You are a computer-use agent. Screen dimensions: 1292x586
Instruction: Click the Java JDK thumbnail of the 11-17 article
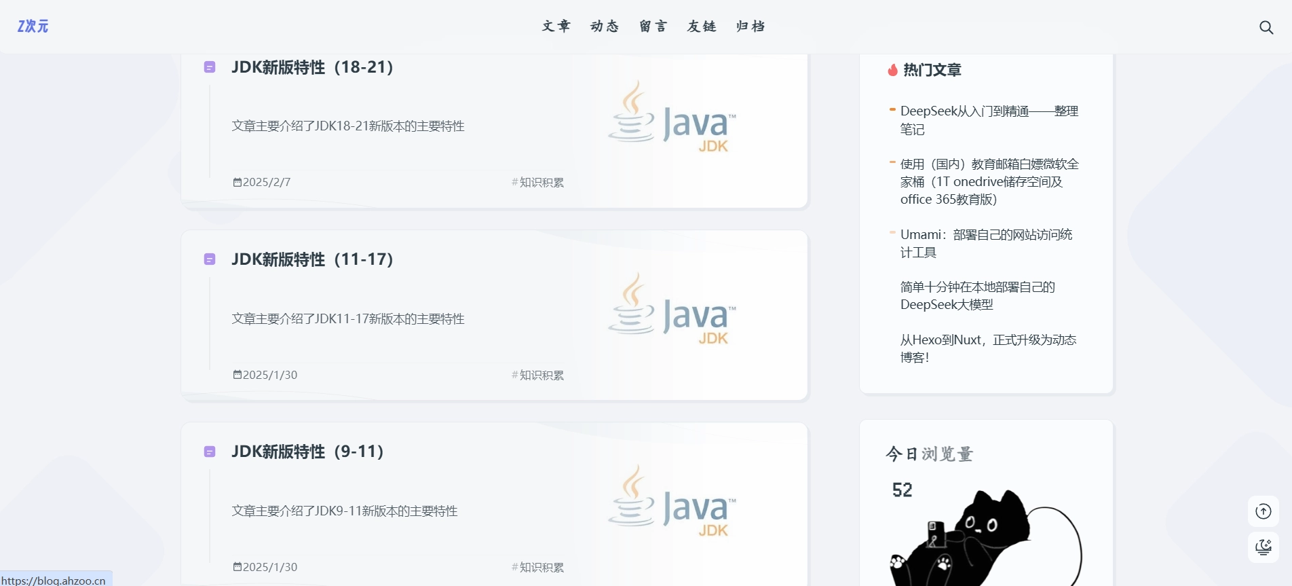click(x=672, y=309)
